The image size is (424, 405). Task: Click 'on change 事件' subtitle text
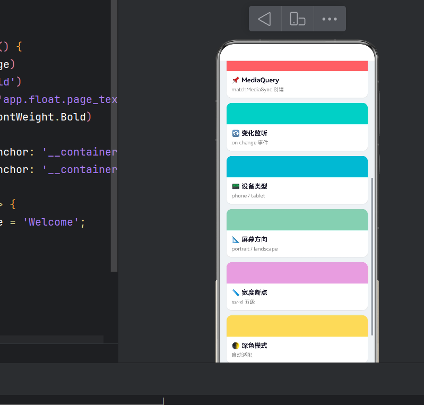250,143
